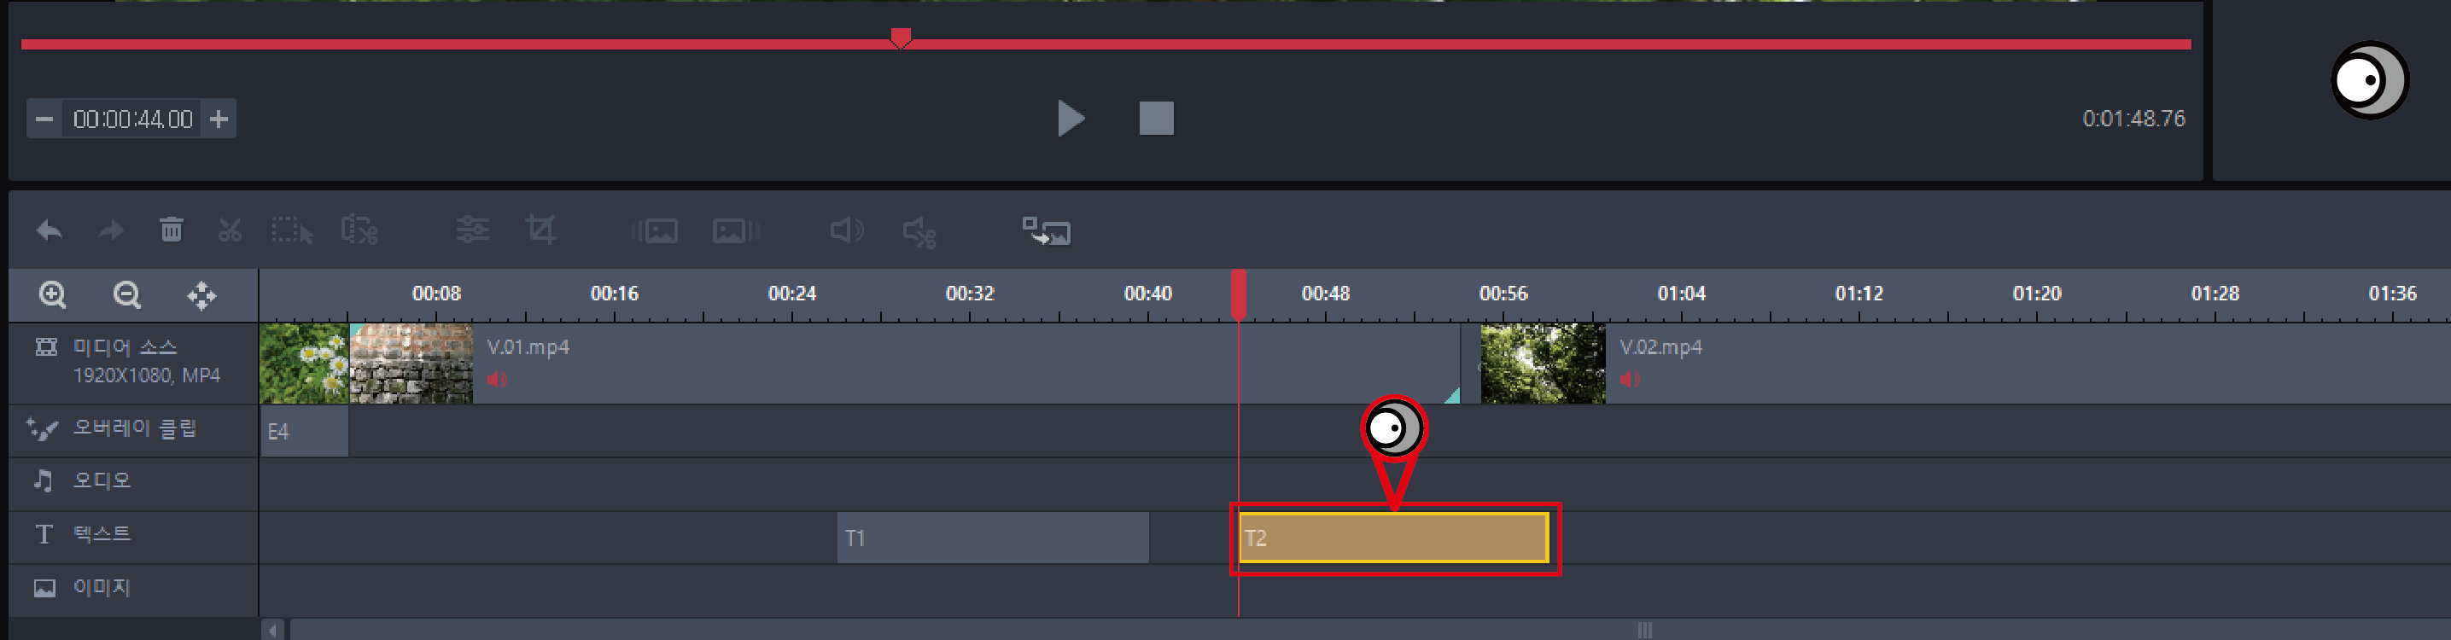Click the image track picture icon
This screenshot has height=640, width=2451.
coord(44,588)
